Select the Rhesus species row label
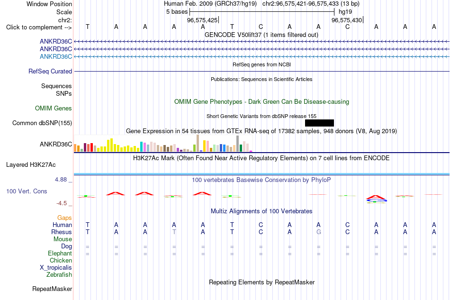This screenshot has height=300, width=450. [x=62, y=232]
